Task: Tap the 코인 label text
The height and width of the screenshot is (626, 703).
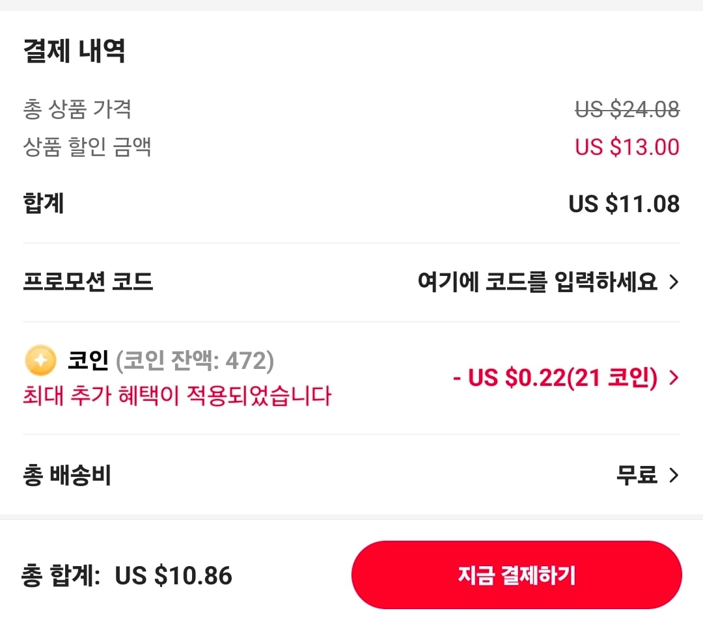Action: (x=88, y=361)
